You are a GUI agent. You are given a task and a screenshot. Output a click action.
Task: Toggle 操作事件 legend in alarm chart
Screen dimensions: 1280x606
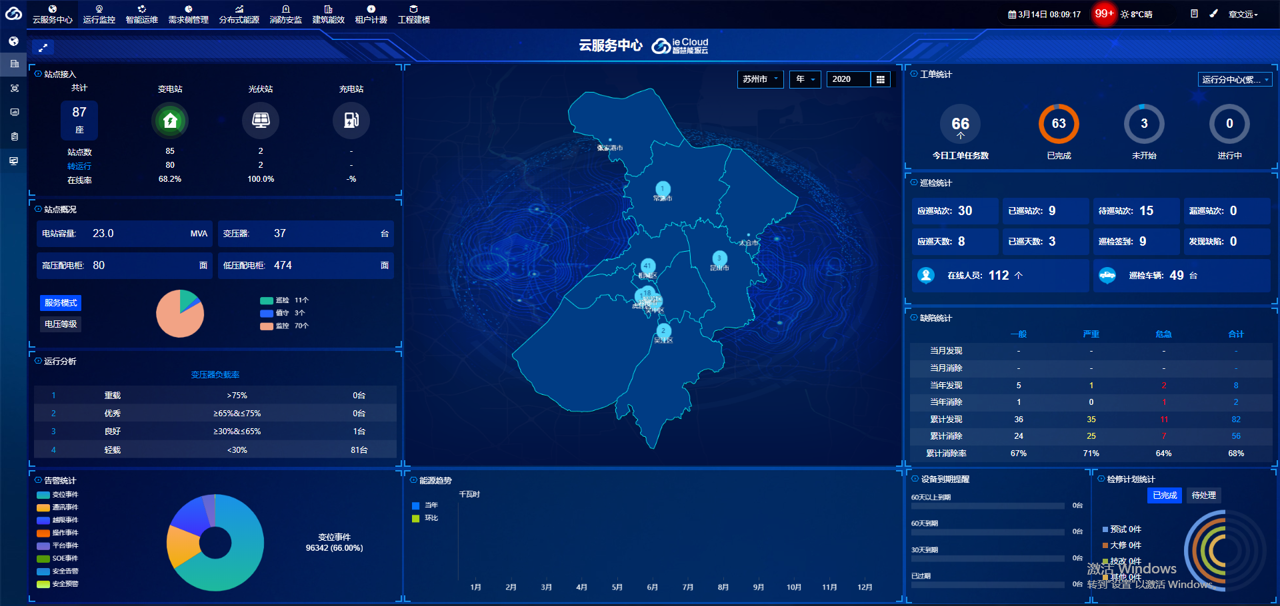tap(58, 533)
